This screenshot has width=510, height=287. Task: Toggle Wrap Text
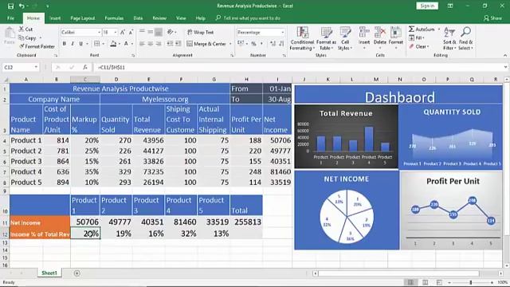coord(200,32)
